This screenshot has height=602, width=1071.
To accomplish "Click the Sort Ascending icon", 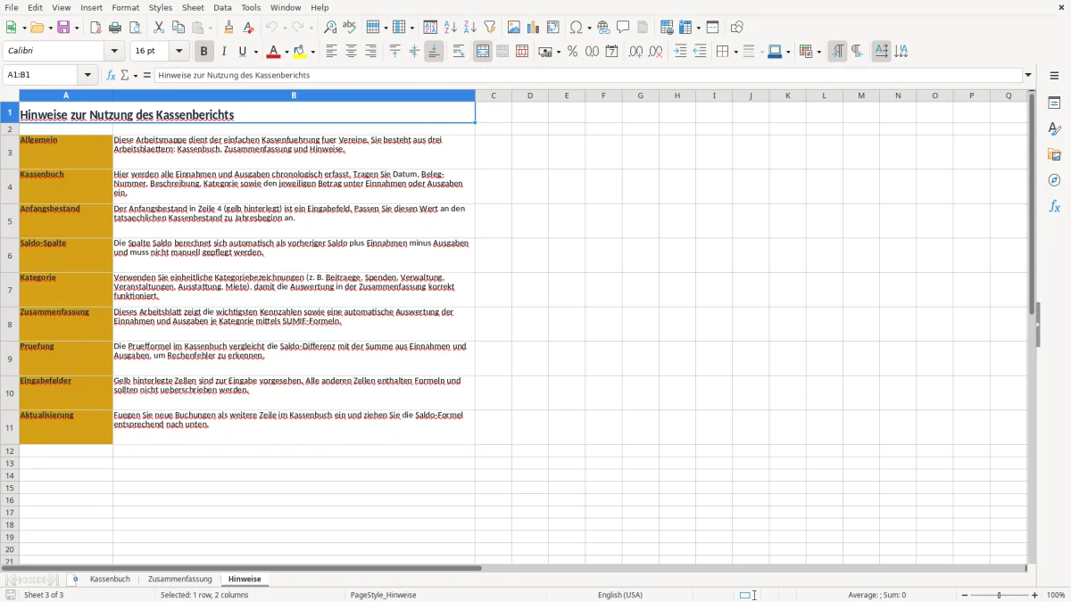I will [451, 28].
